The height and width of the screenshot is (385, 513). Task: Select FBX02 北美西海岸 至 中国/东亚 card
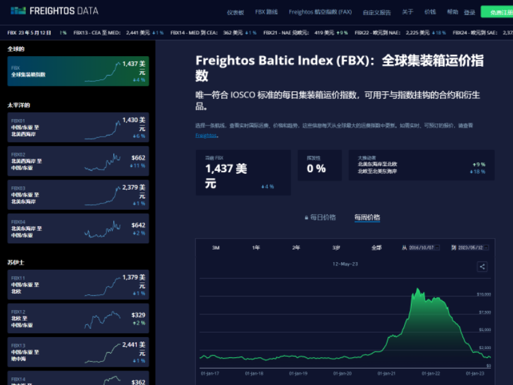[x=78, y=161]
